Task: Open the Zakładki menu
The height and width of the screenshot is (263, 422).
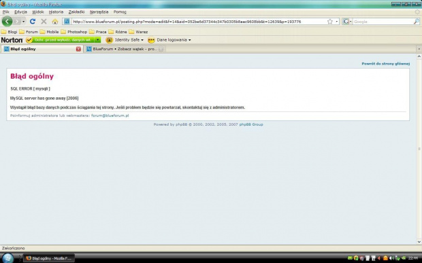Action: [76, 12]
